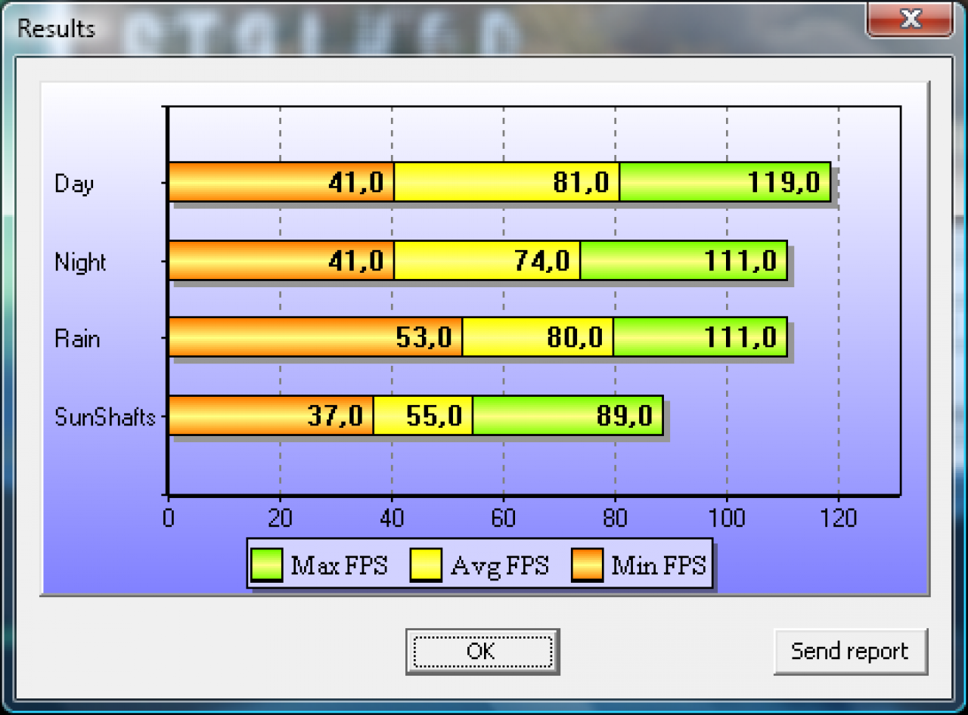Click the OK button
This screenshot has height=715, width=968.
482,651
